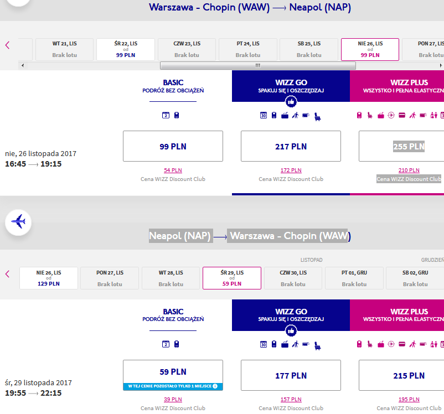Click the pink walker icon under return WIZZ PLUS
The image size is (444, 414).
pos(412,344)
